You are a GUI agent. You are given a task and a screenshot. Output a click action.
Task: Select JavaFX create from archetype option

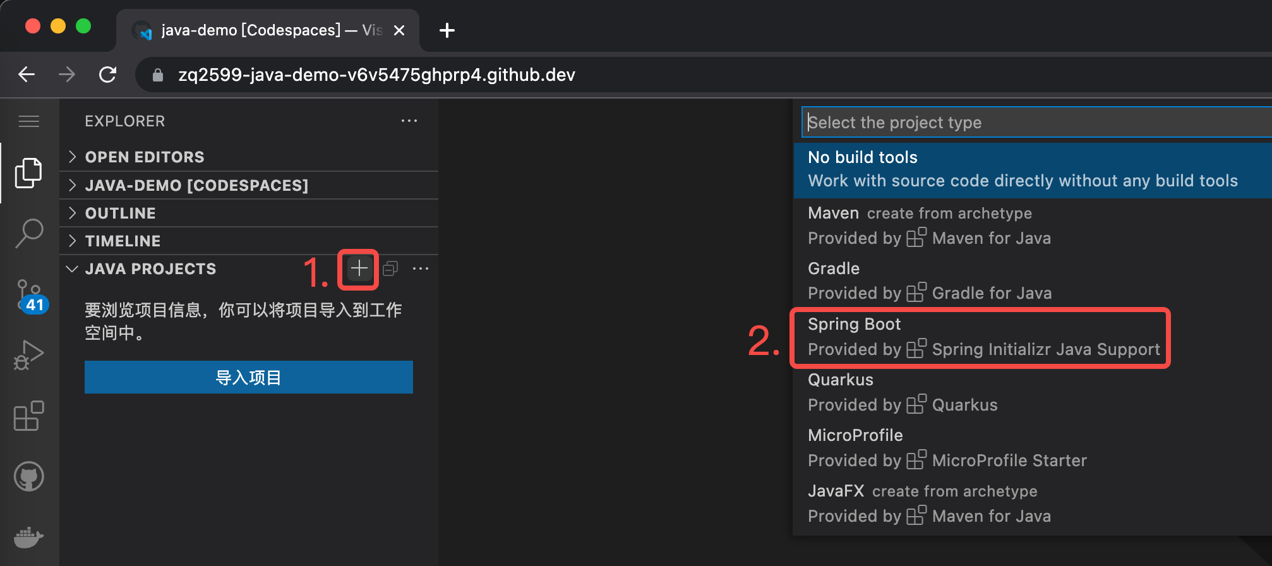pyautogui.click(x=1033, y=503)
